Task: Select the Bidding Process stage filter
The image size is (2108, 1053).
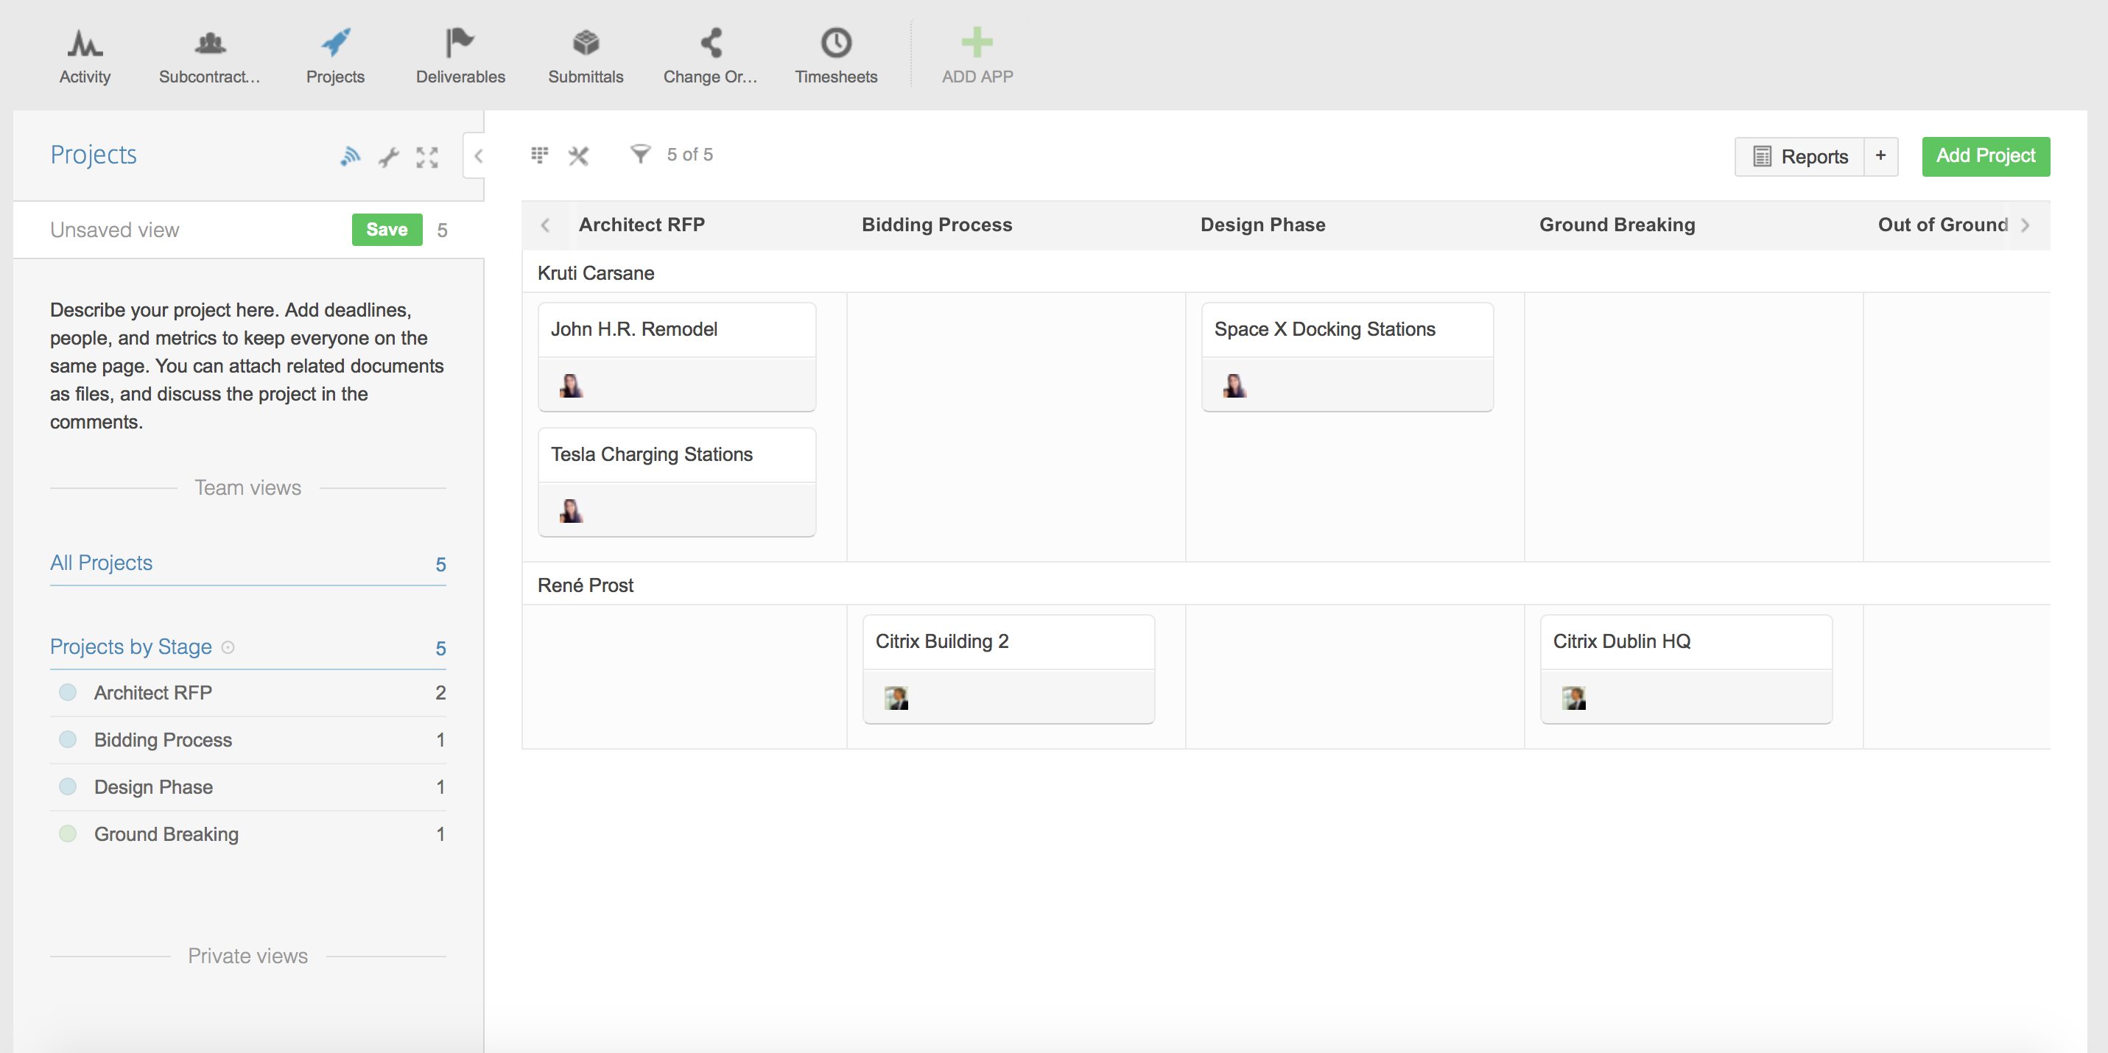Action: (163, 739)
